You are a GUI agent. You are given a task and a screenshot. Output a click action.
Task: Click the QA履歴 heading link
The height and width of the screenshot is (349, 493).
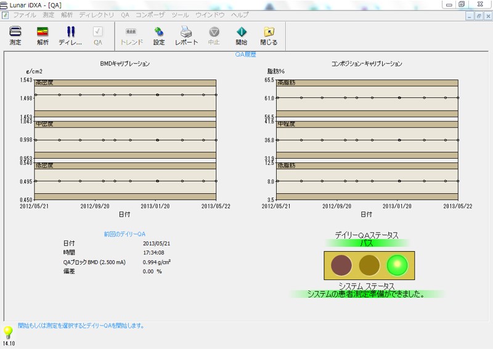coord(245,54)
